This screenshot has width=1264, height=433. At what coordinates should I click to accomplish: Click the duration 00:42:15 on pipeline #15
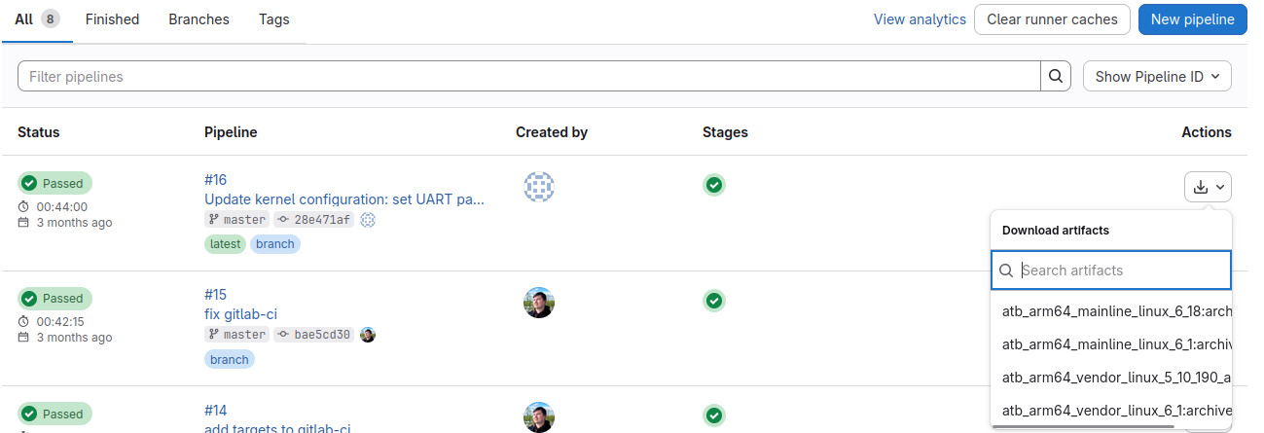pyautogui.click(x=60, y=321)
